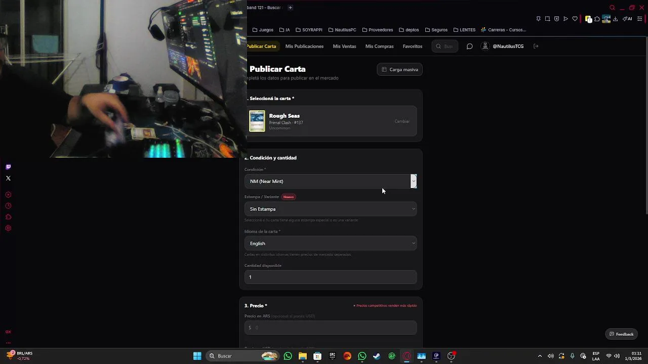This screenshot has height=364, width=648.
Task: Click the snapshot icon in the browser toolbar
Action: 547,19
